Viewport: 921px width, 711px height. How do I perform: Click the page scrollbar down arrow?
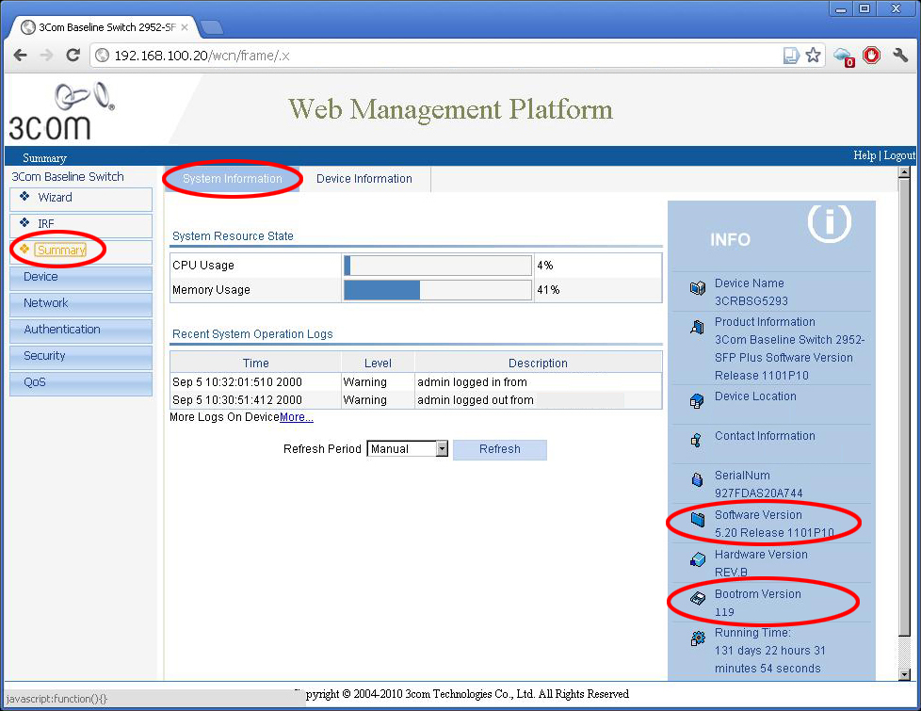click(905, 674)
